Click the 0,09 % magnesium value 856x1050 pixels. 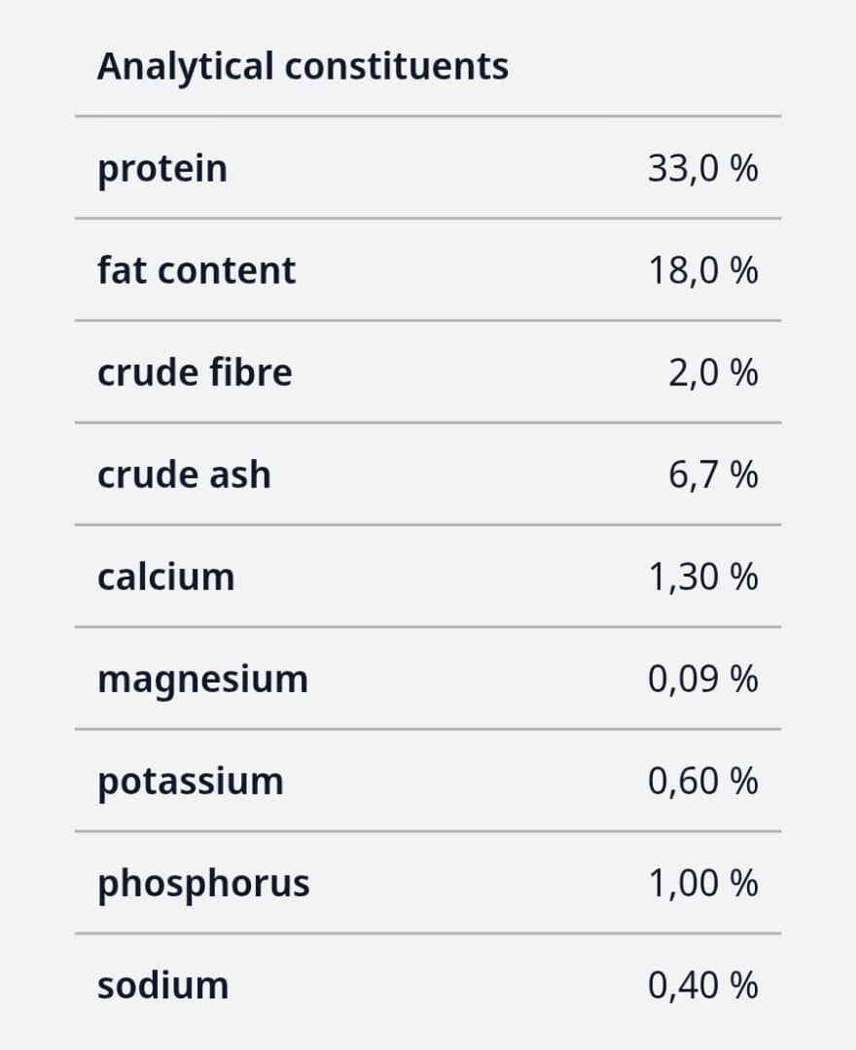[702, 679]
